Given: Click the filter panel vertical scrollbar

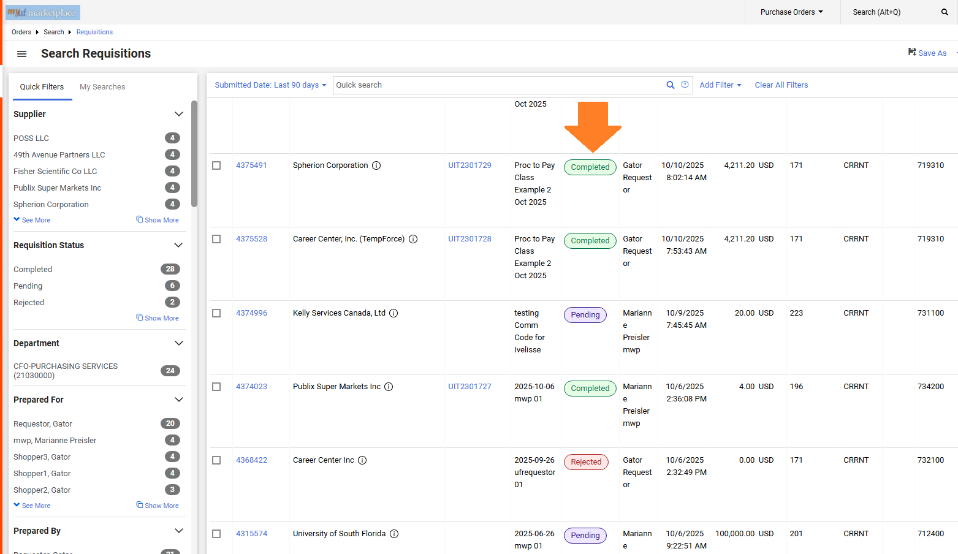Looking at the screenshot, I should click(x=194, y=153).
